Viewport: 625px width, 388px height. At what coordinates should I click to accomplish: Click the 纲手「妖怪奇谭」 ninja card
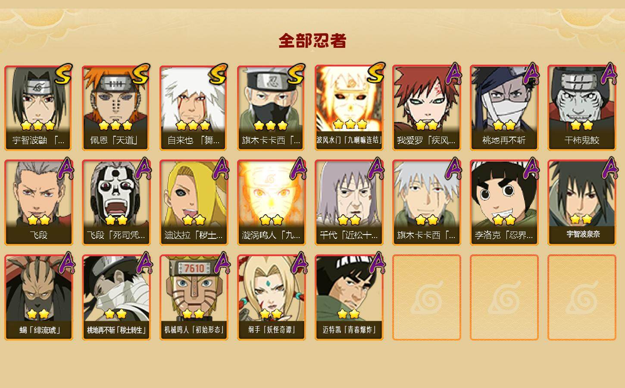pos(271,297)
